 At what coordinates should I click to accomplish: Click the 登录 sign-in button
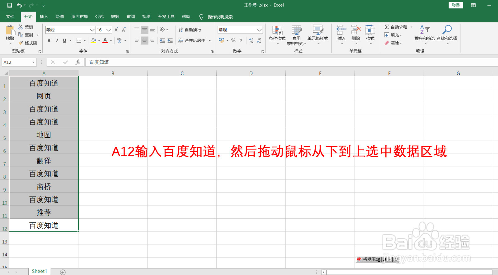(456, 5)
